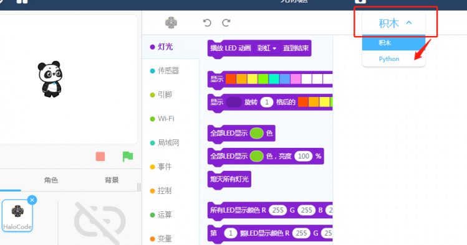Click the HaloCode device icon above block palette
Image resolution: width=467 pixels, height=245 pixels.
click(171, 22)
